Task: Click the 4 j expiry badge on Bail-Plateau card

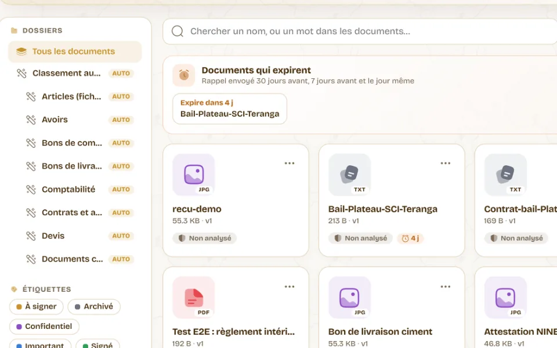Action: [410, 238]
